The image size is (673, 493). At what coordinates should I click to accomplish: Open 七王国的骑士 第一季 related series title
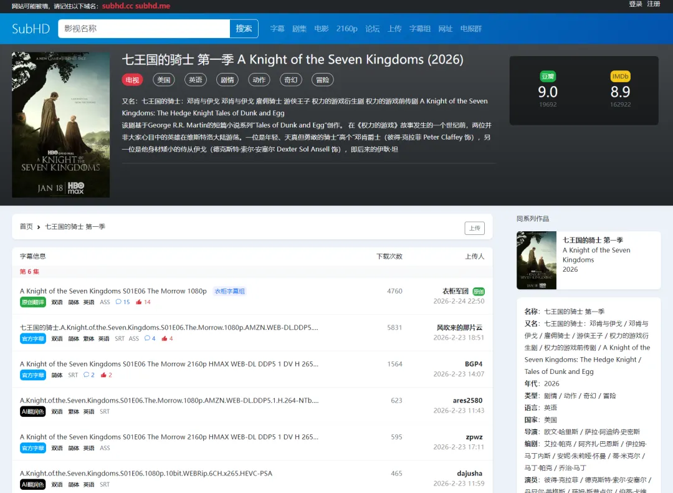(593, 241)
